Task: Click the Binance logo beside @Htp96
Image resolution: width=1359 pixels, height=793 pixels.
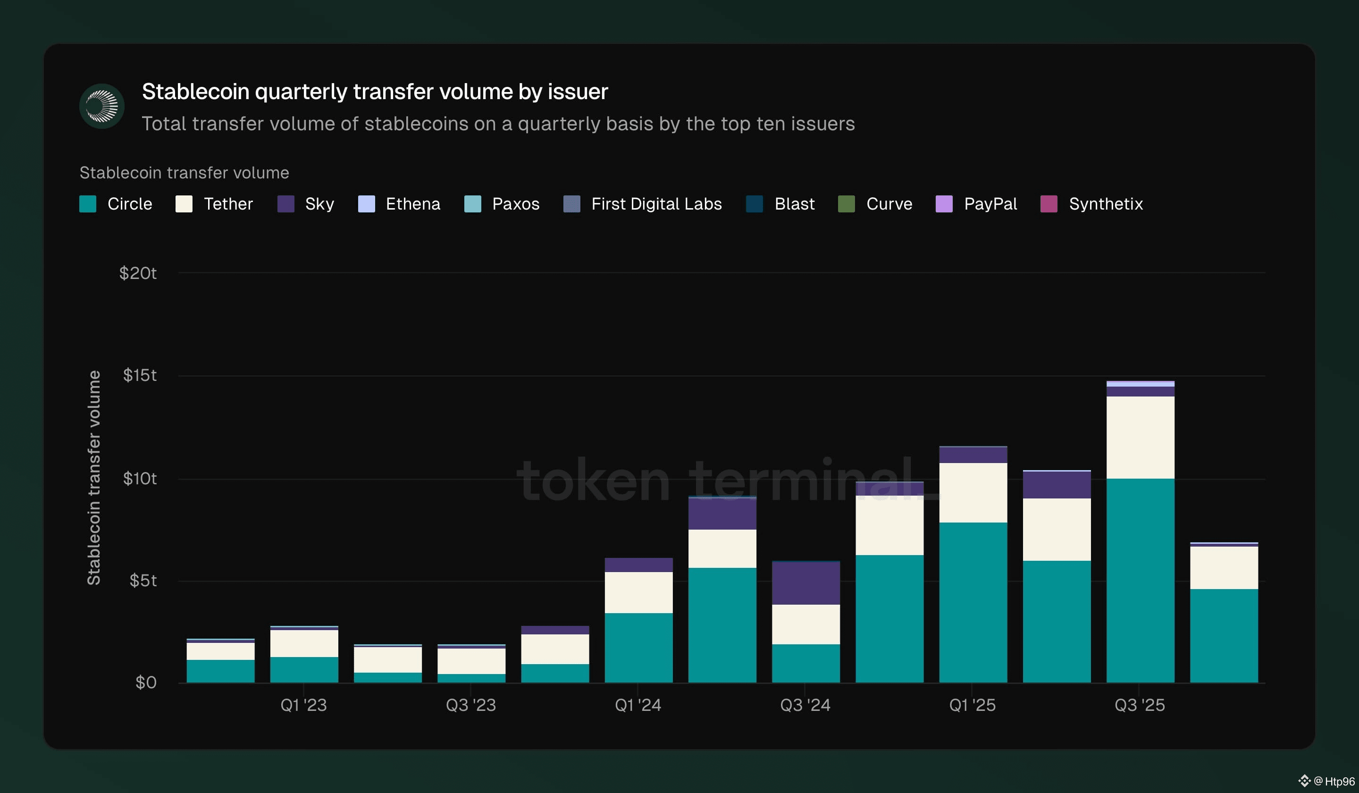Action: click(x=1304, y=781)
